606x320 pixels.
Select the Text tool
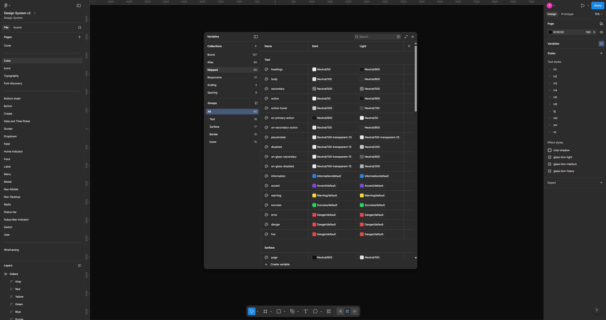tap(306, 311)
